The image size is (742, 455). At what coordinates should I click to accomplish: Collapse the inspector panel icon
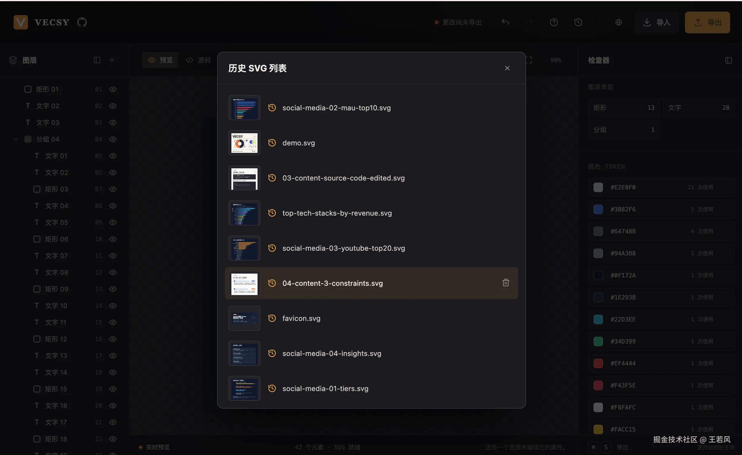point(728,60)
